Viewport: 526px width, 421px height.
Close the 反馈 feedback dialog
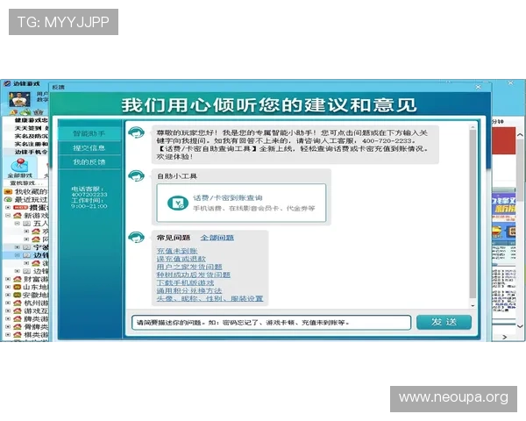pyautogui.click(x=478, y=87)
